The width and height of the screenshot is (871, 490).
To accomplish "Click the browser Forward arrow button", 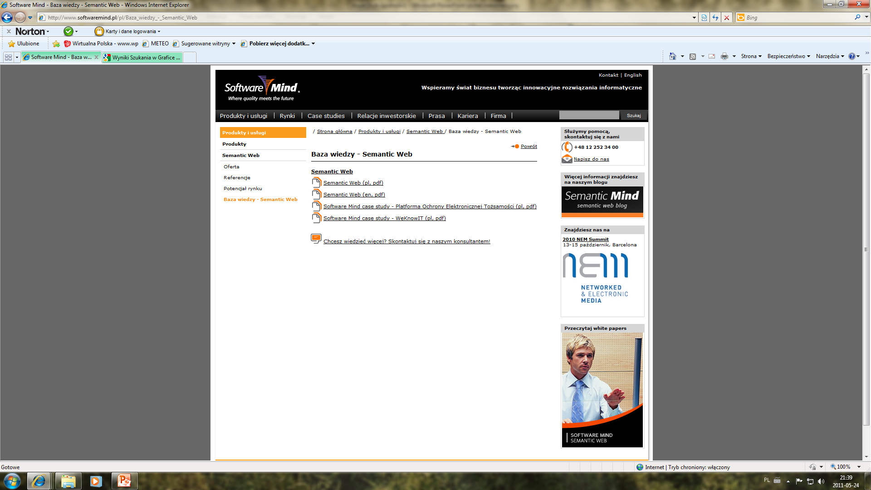I will [x=20, y=17].
